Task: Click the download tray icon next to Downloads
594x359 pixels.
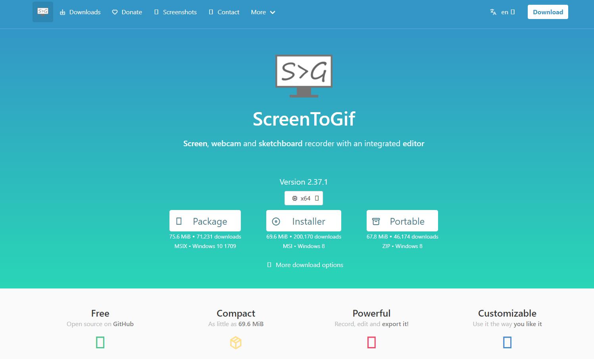Action: pyautogui.click(x=62, y=12)
